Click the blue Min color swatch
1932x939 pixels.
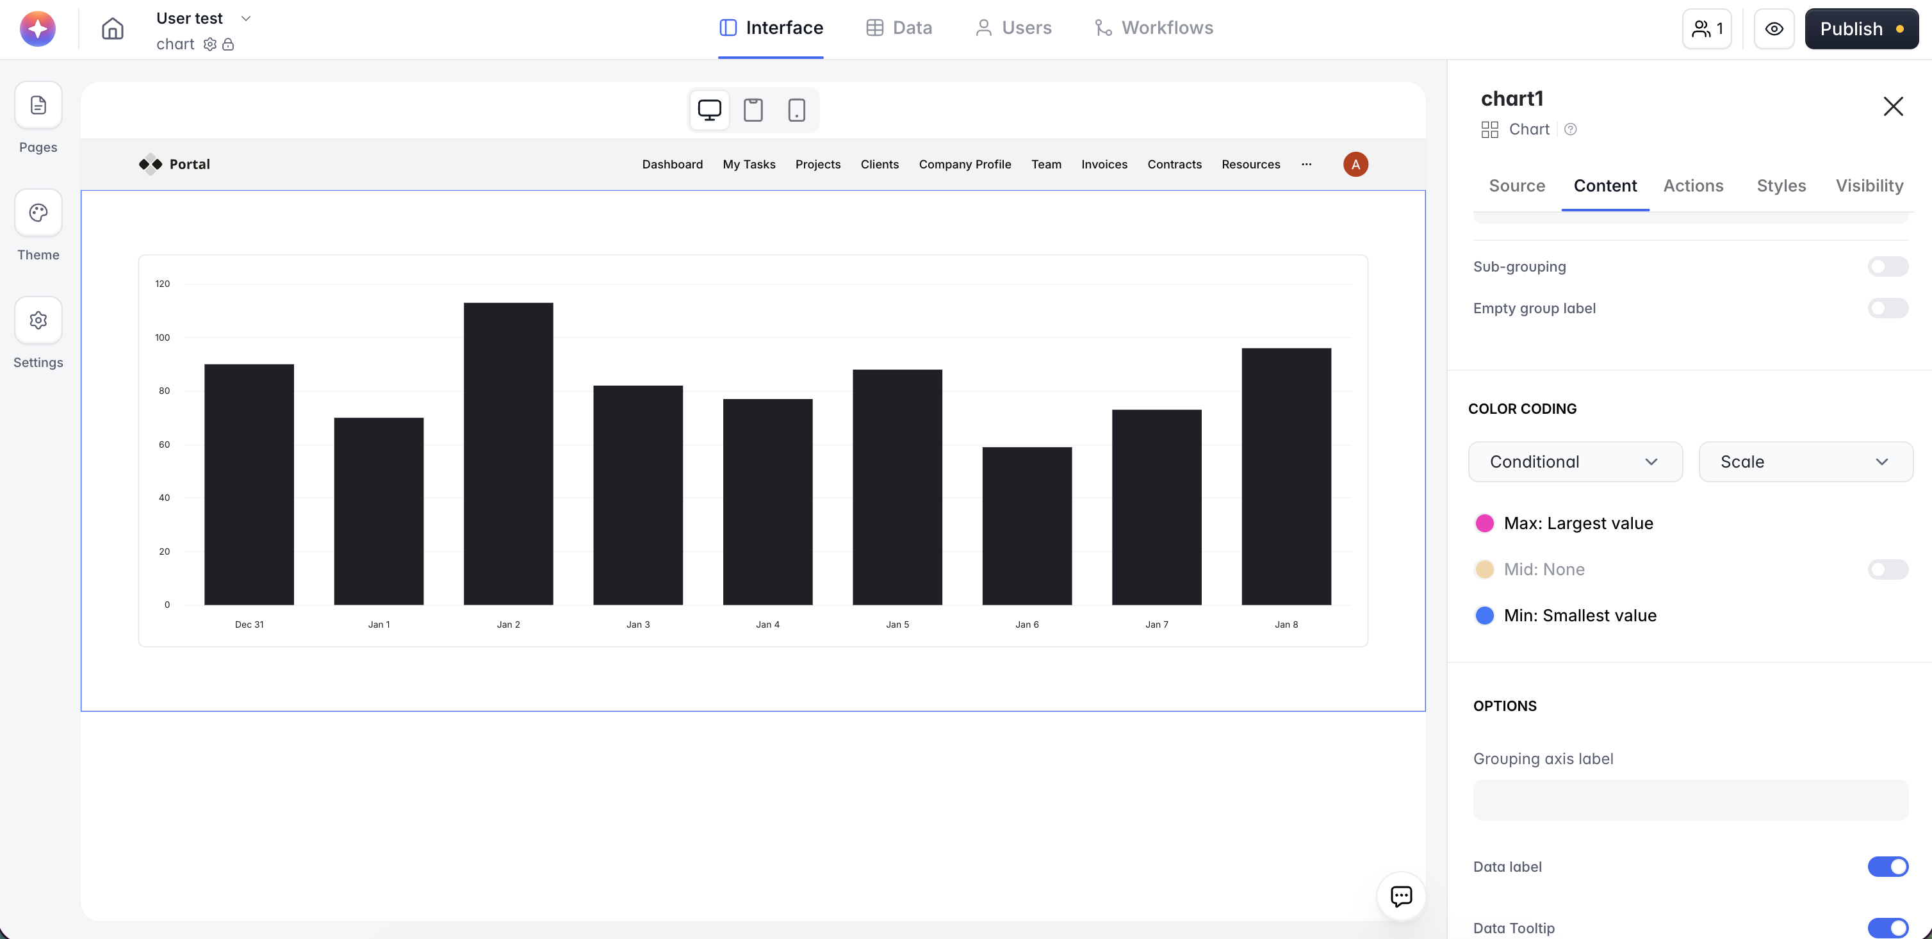(1484, 616)
